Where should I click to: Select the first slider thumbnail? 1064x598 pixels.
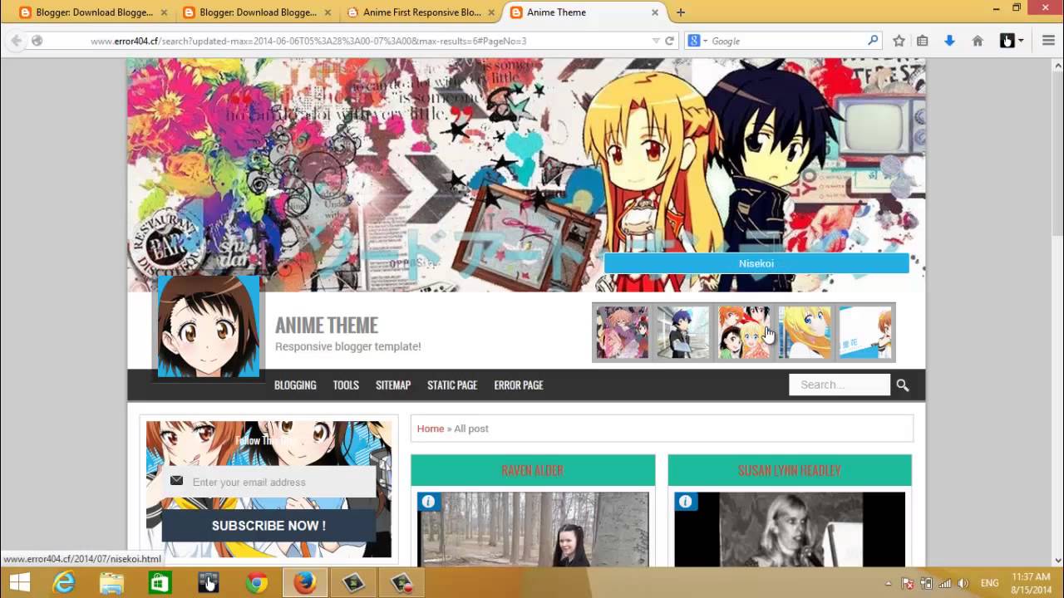pyautogui.click(x=622, y=332)
